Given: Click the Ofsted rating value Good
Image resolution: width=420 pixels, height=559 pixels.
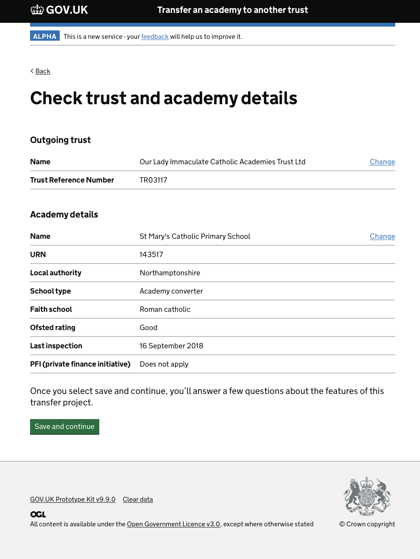Looking at the screenshot, I should 148,328.
